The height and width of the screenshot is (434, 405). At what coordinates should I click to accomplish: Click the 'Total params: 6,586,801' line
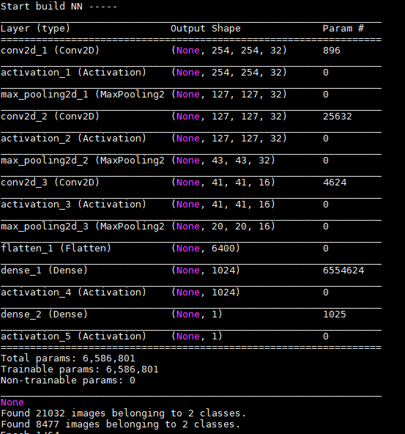[68, 358]
